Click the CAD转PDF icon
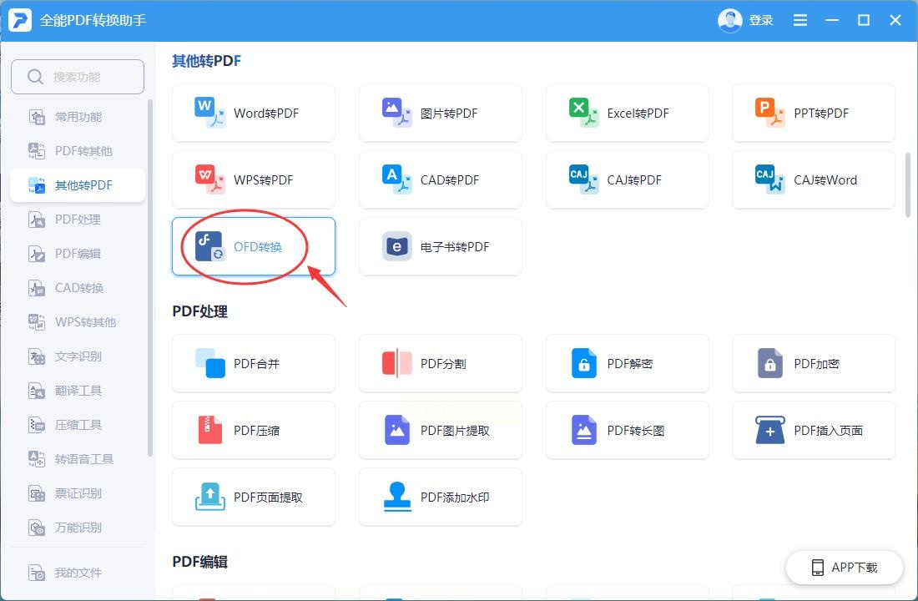Image resolution: width=918 pixels, height=601 pixels. [x=396, y=179]
